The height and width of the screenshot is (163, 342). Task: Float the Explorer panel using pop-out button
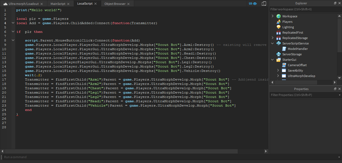tap(335, 3)
